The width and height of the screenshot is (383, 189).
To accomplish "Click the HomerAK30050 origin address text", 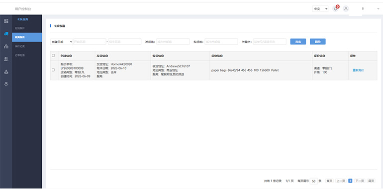I will click(121, 64).
